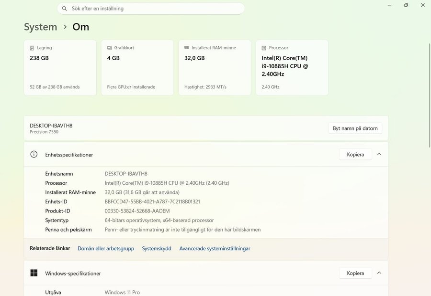Viewport: 431px width, 296px height.
Task: Focus the Sök efter en inställning field
Action: [x=153, y=9]
